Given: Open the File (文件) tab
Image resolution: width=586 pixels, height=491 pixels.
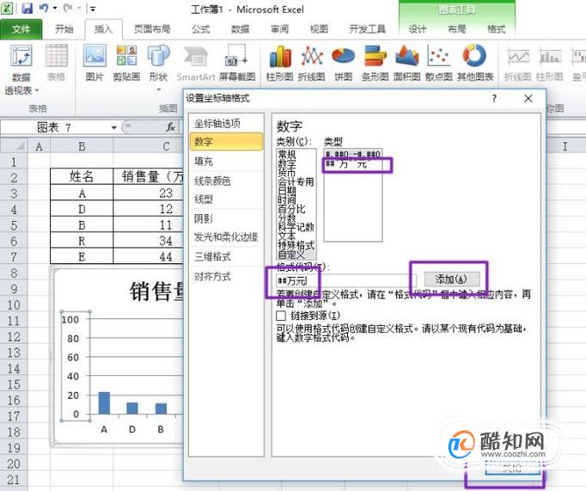Looking at the screenshot, I should pos(21,29).
